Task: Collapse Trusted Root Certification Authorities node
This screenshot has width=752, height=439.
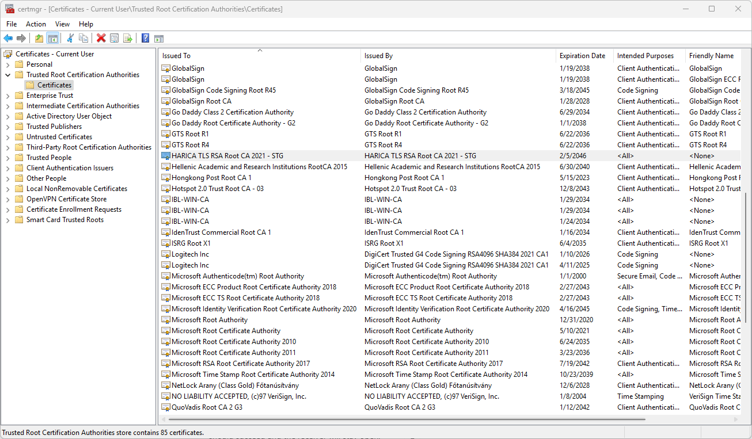Action: click(8, 75)
